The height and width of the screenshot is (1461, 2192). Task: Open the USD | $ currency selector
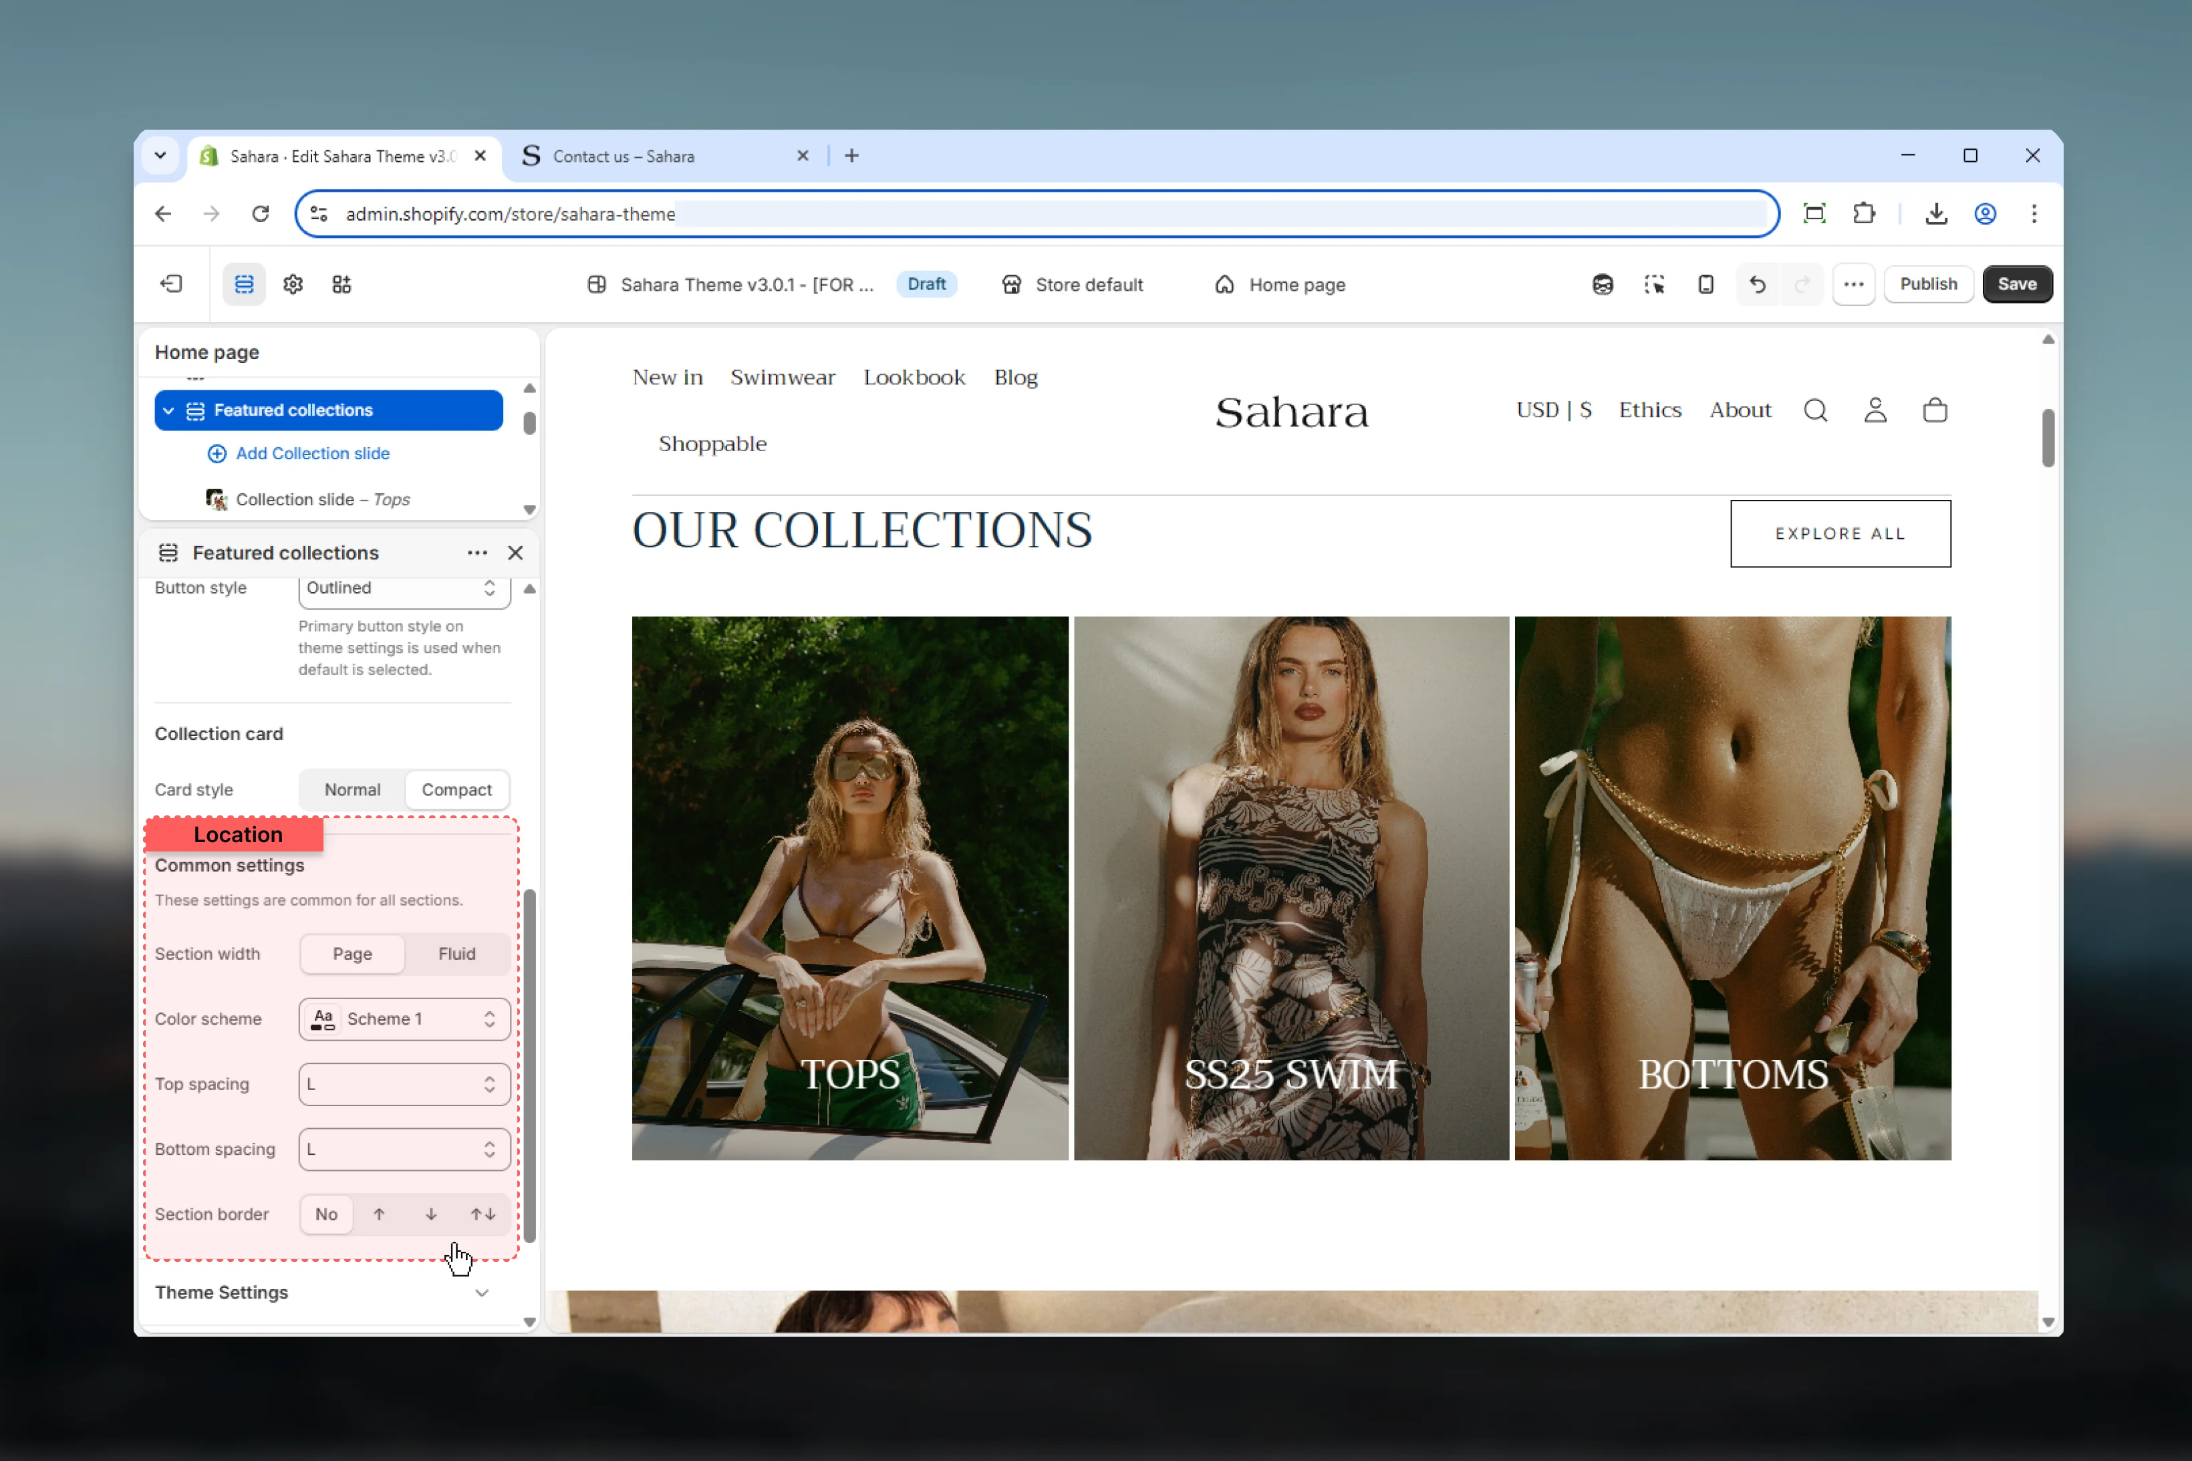(1553, 410)
